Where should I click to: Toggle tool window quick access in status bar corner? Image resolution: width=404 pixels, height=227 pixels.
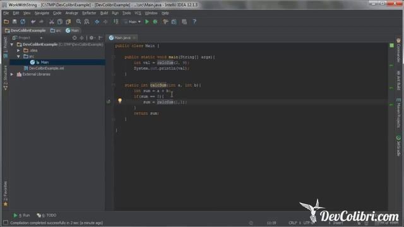tap(6, 223)
